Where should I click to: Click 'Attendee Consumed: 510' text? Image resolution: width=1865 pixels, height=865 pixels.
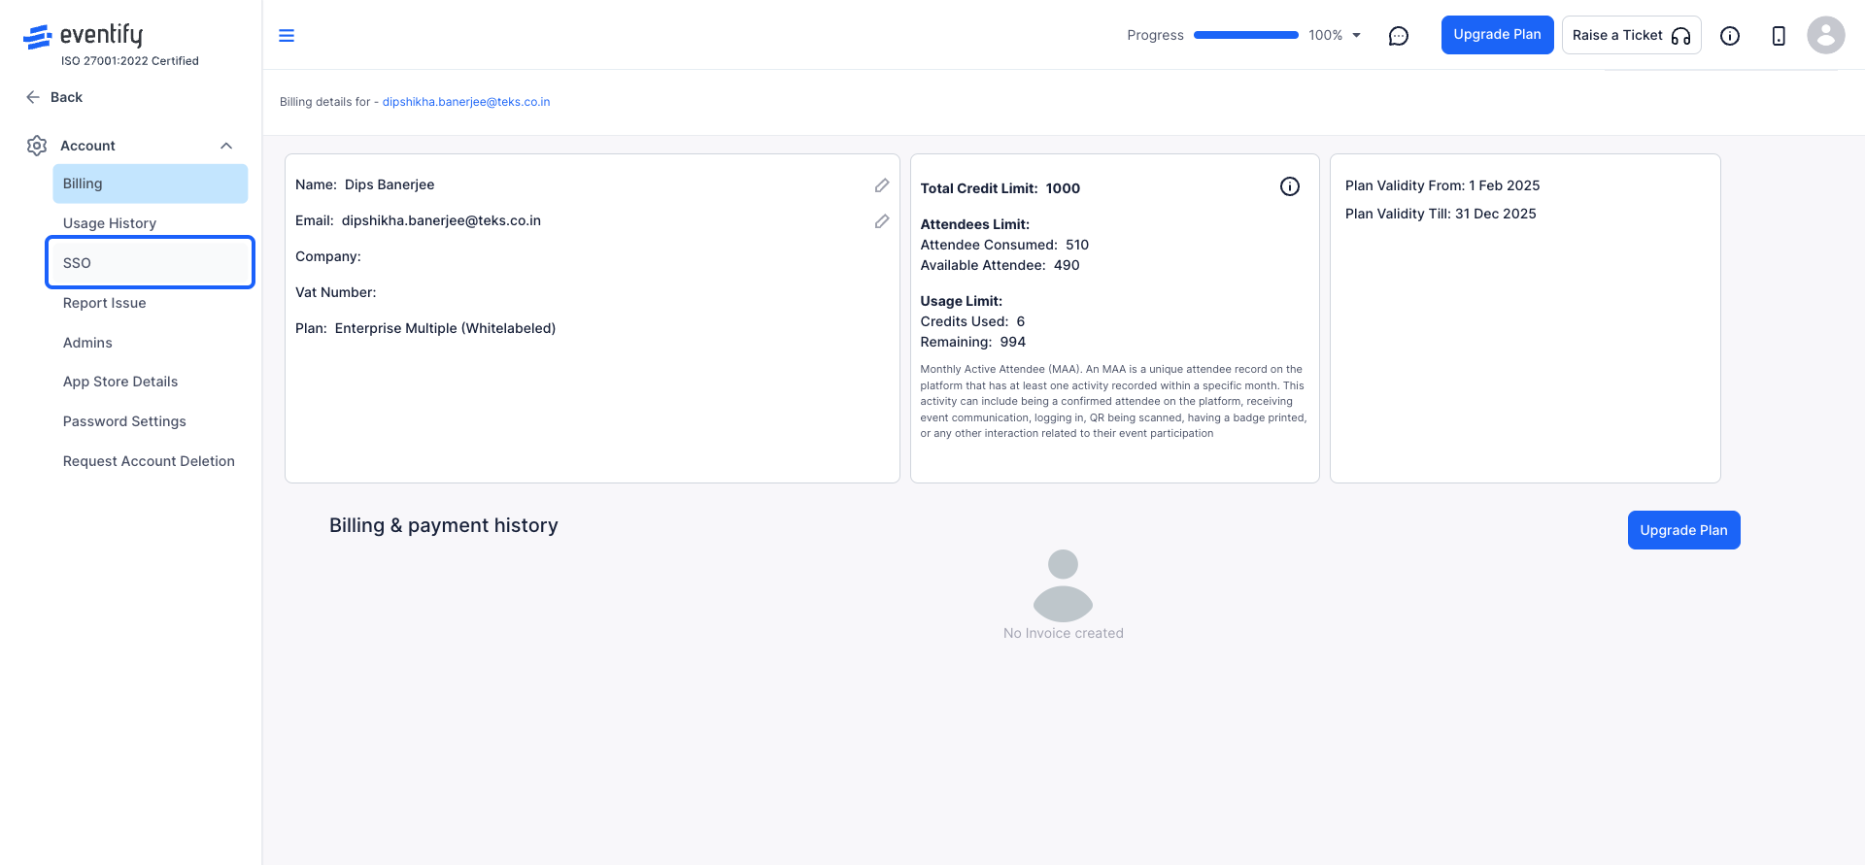click(x=1004, y=245)
